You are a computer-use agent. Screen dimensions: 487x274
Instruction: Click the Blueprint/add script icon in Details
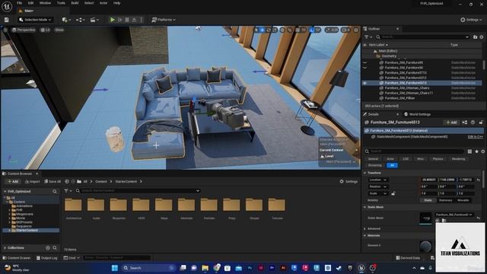(x=465, y=123)
